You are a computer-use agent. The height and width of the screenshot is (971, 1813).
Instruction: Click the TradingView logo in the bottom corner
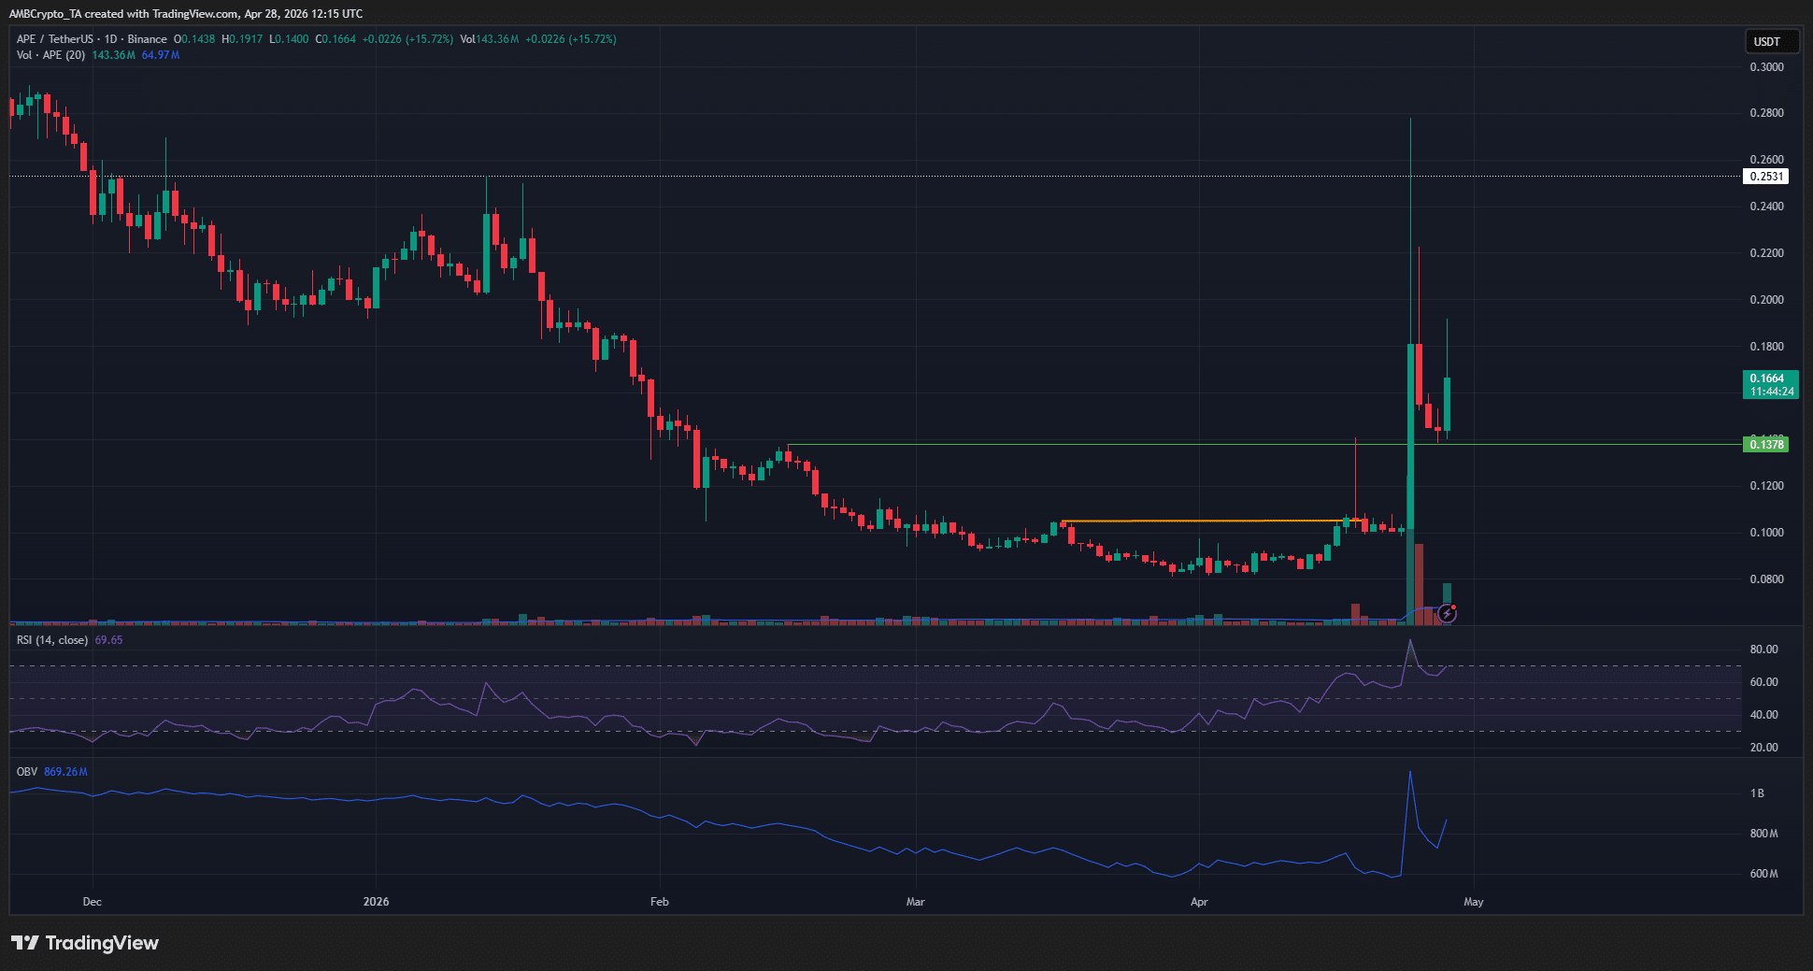(x=83, y=943)
